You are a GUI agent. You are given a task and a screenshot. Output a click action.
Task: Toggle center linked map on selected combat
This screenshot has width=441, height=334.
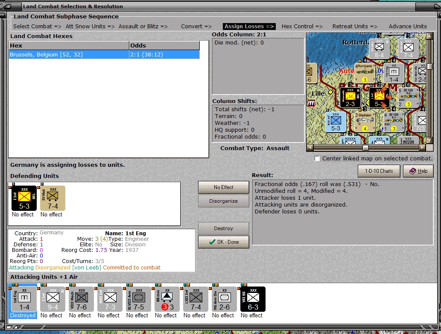[x=317, y=159]
